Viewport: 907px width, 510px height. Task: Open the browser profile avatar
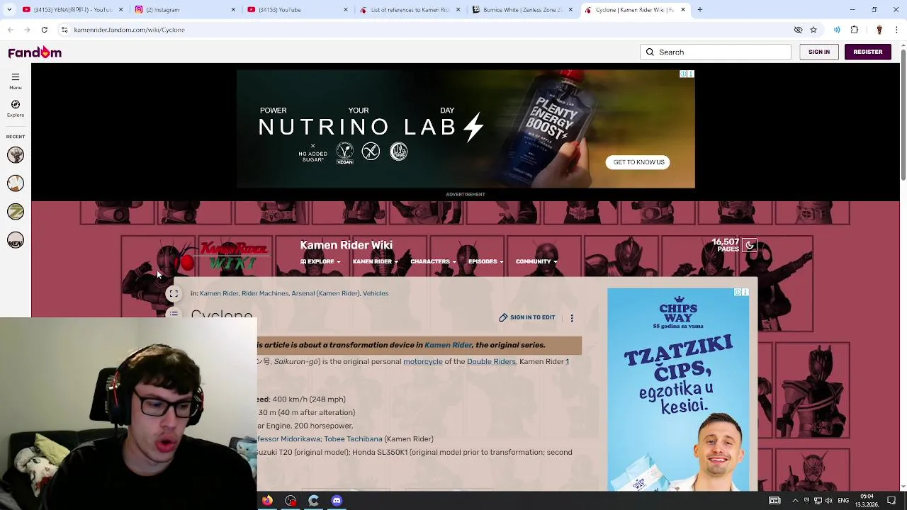click(x=879, y=30)
